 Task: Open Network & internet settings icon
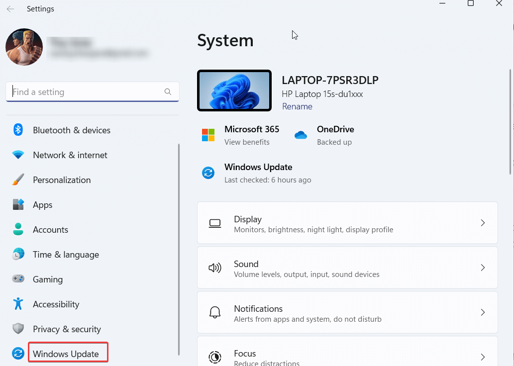click(18, 155)
